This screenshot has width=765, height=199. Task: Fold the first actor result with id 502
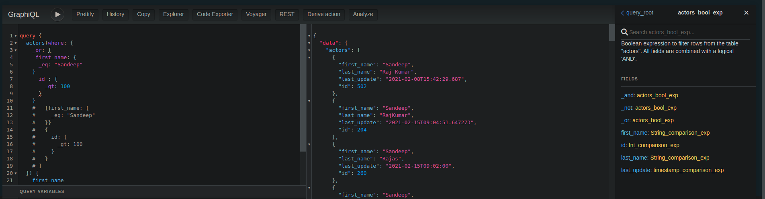tap(309, 57)
